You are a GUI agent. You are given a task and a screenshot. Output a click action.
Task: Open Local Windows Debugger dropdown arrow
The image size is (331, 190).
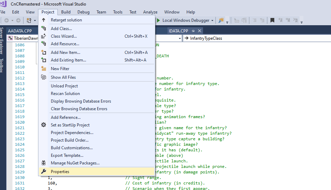(x=212, y=20)
